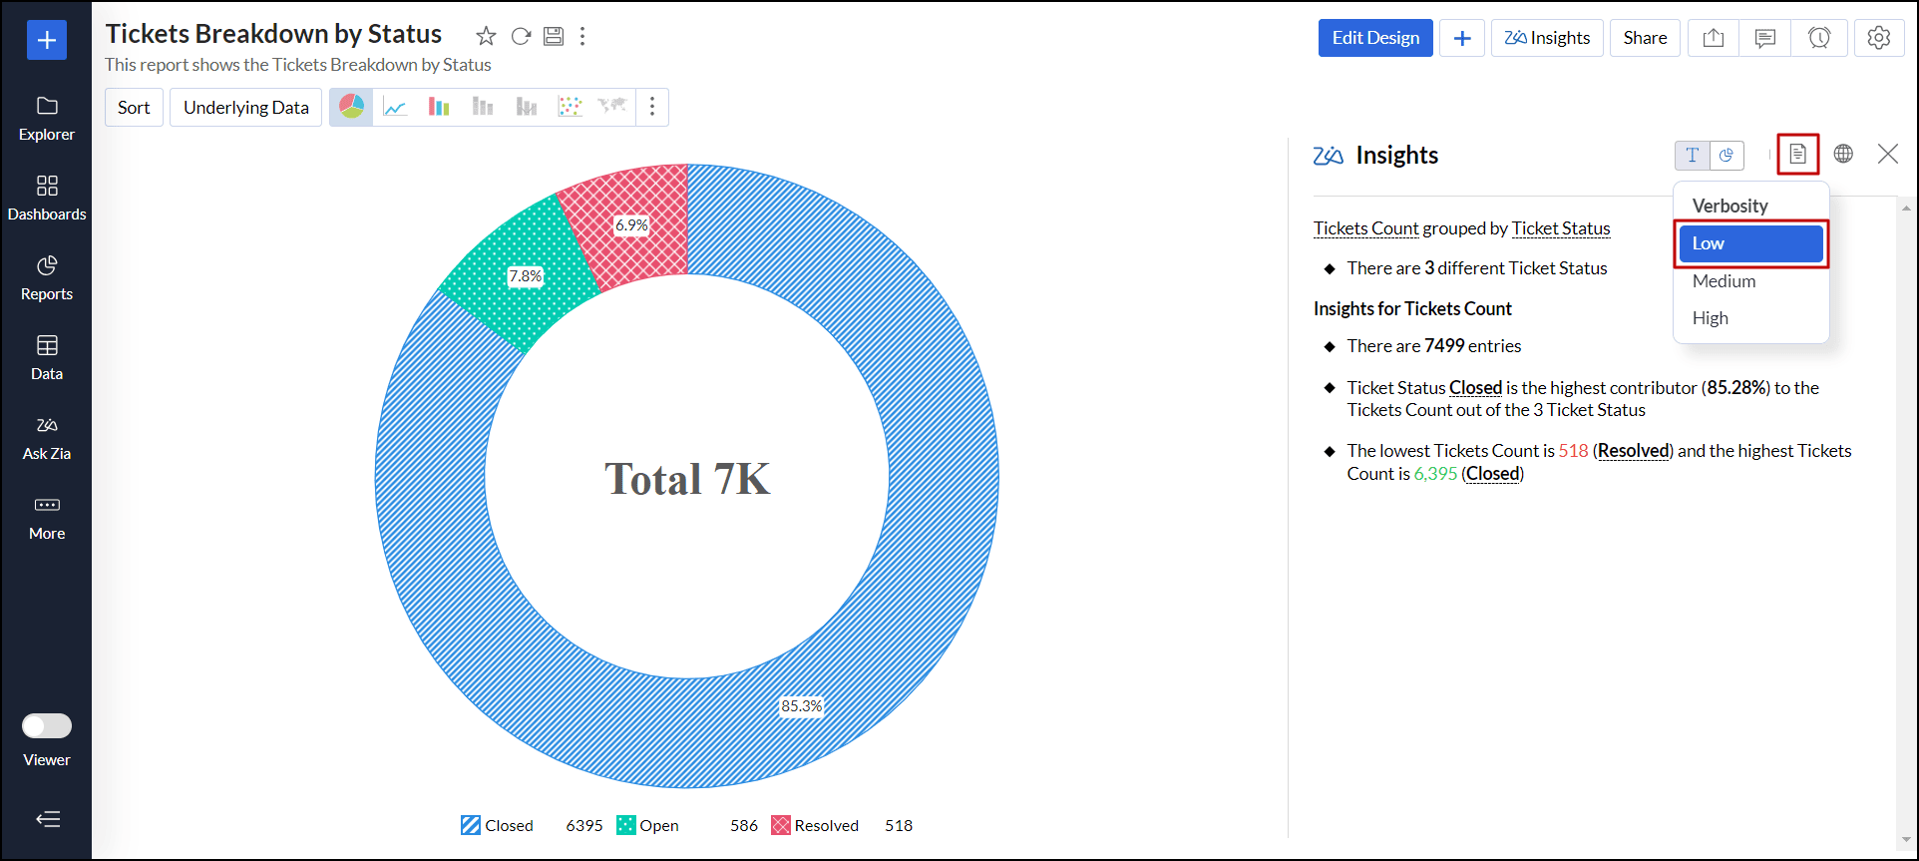Expand the More sidebar menu
The width and height of the screenshot is (1919, 861).
click(47, 517)
